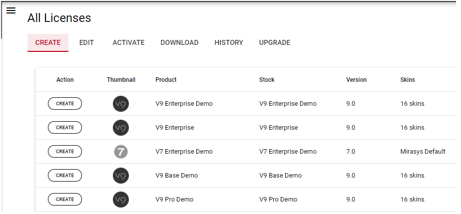Open the ACTIVATE tab

coord(128,43)
